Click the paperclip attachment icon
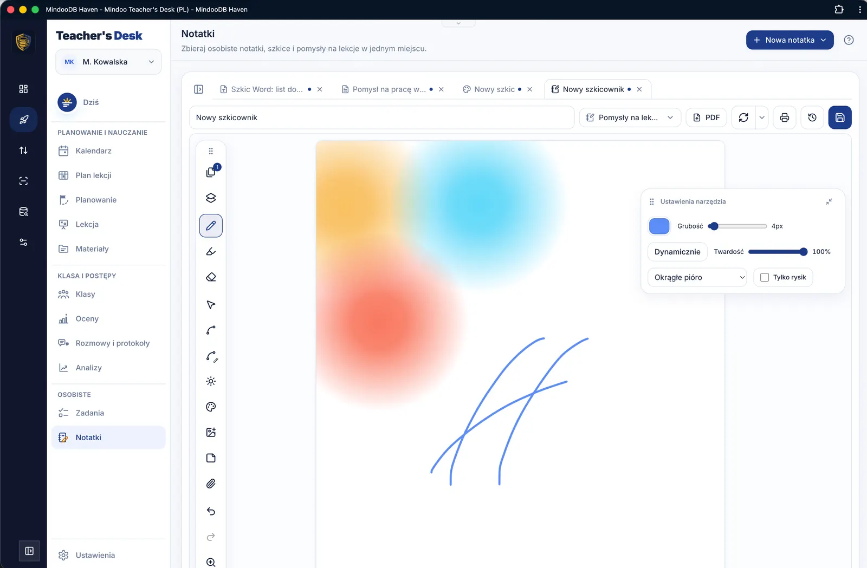The width and height of the screenshot is (867, 568). [211, 484]
